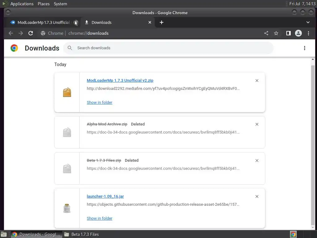This screenshot has width=317, height=238.
Task: Click the scrollbar down arrow
Action: 313,227
